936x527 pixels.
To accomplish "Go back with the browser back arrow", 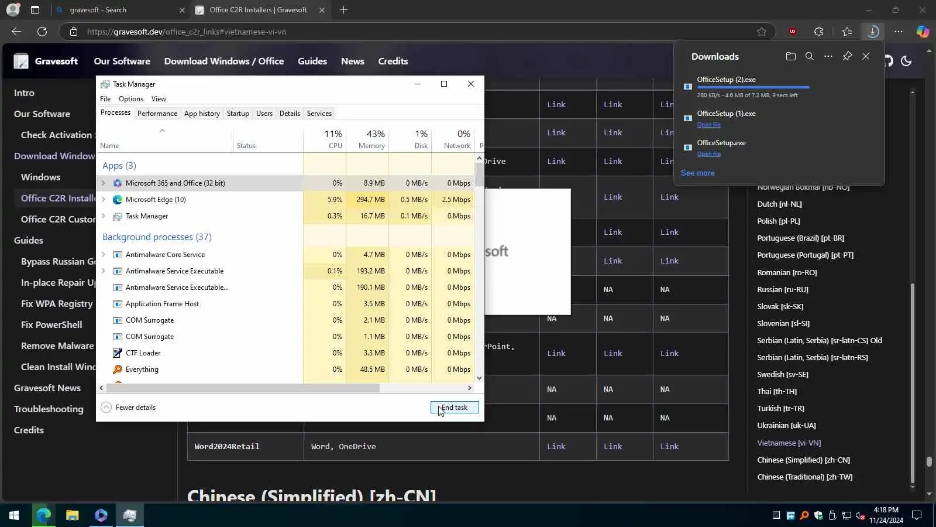I will tap(16, 32).
